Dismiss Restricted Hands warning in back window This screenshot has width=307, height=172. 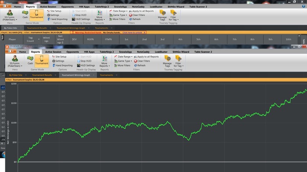[x=144, y=33]
